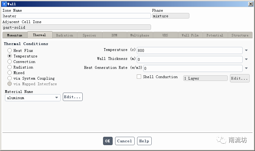Pick the Mixed thermal condition
This screenshot has width=255, height=151.
10,73
